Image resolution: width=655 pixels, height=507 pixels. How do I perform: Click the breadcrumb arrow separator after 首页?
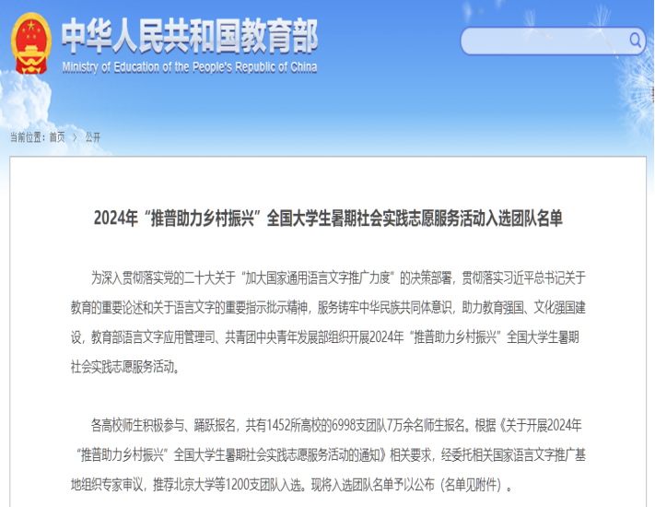point(75,137)
